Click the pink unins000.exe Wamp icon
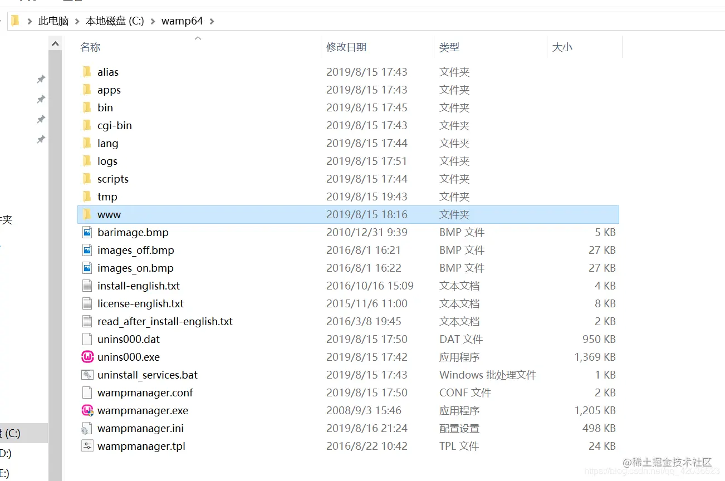 (x=87, y=357)
